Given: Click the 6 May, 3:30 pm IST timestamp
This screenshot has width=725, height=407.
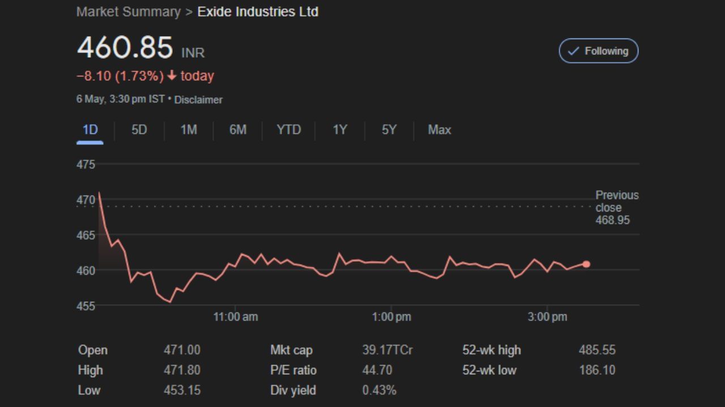Looking at the screenshot, I should (121, 99).
